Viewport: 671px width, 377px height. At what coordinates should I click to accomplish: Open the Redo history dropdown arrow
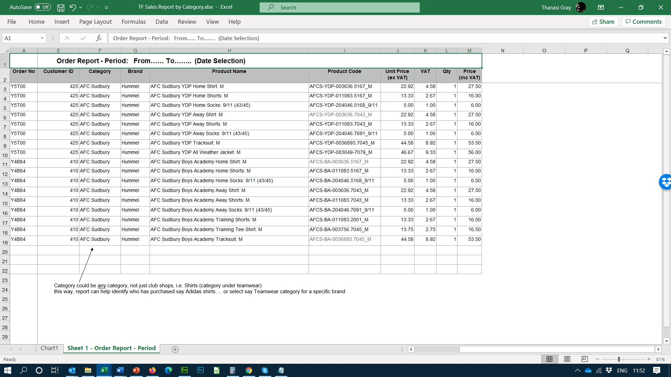[x=98, y=7]
